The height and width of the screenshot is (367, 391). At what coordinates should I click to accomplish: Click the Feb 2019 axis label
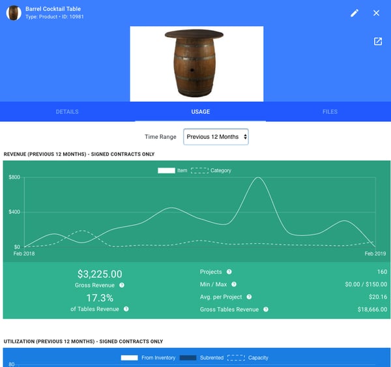[x=375, y=254]
